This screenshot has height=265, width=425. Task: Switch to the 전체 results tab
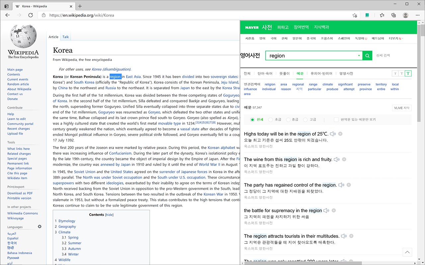(x=247, y=74)
